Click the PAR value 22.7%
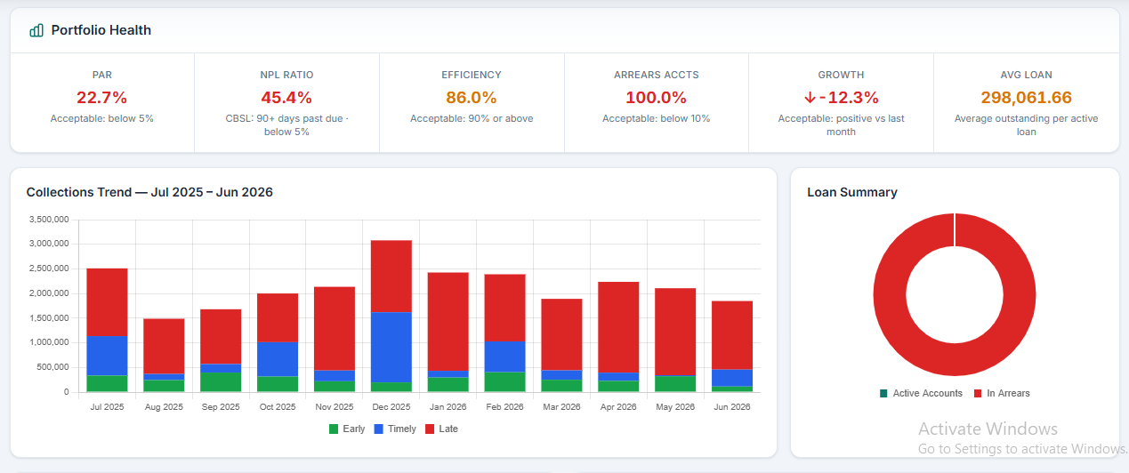Image resolution: width=1129 pixels, height=473 pixels. point(101,98)
